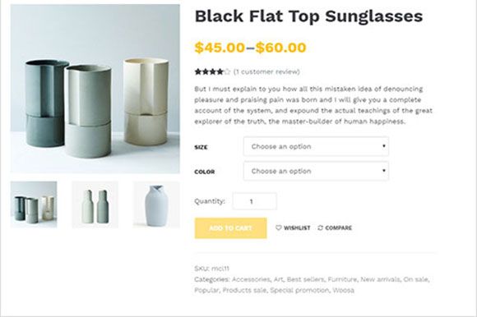Image resolution: width=477 pixels, height=317 pixels.
Task: Click the Compare refresh arrows icon
Action: pyautogui.click(x=320, y=227)
